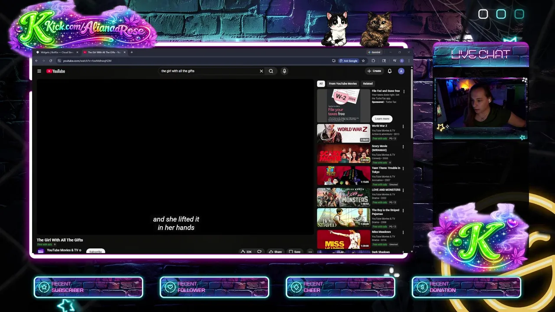The width and height of the screenshot is (555, 312).
Task: Open The Boy in the Striped Pajamas thumbnail
Action: (x=343, y=218)
